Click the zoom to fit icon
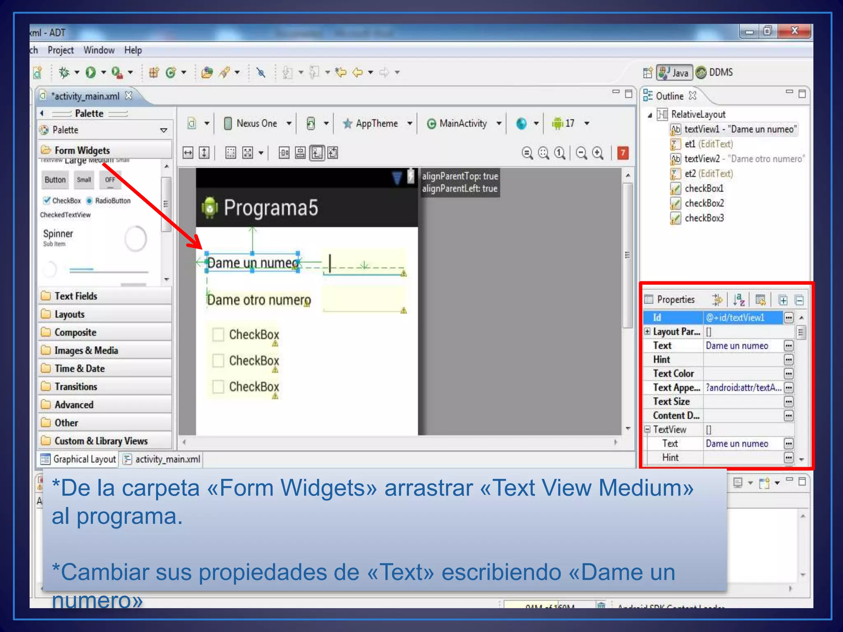Viewport: 843px width, 632px height. pos(543,153)
